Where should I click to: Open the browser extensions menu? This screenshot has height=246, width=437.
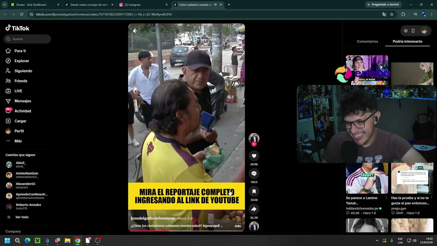point(403,14)
